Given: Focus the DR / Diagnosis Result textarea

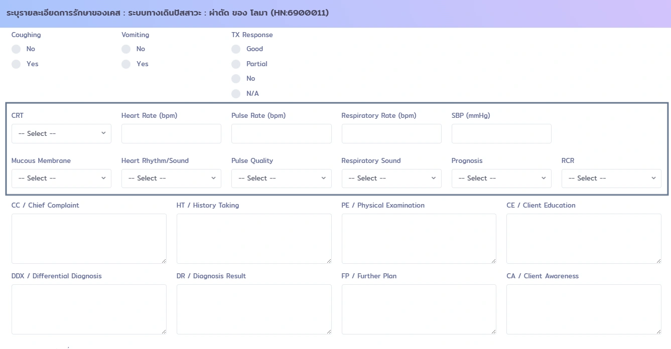Looking at the screenshot, I should coord(254,309).
